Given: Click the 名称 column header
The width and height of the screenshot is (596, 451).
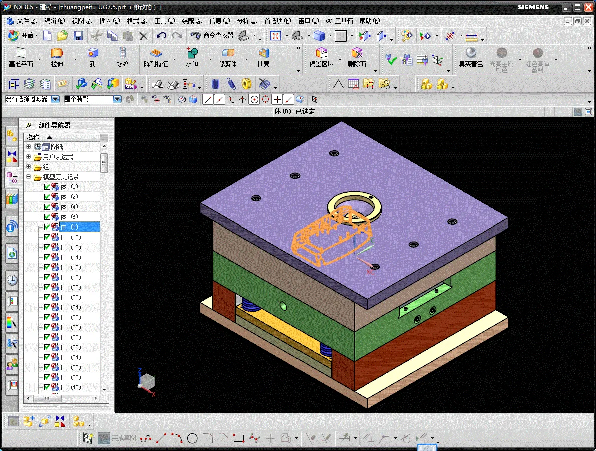Looking at the screenshot, I should click(x=62, y=137).
